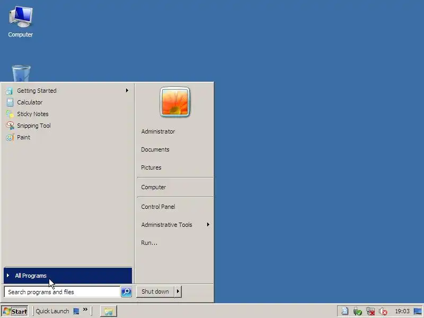
Task: Open the Administrator user folder
Action: [158, 131]
